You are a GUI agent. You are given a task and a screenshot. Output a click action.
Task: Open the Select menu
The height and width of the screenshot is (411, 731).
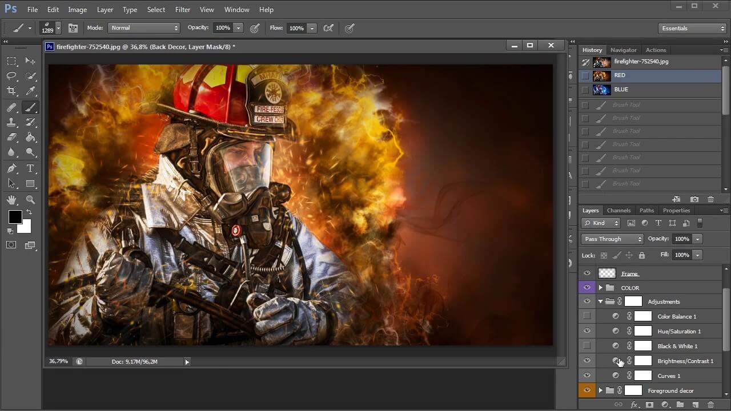tap(156, 10)
